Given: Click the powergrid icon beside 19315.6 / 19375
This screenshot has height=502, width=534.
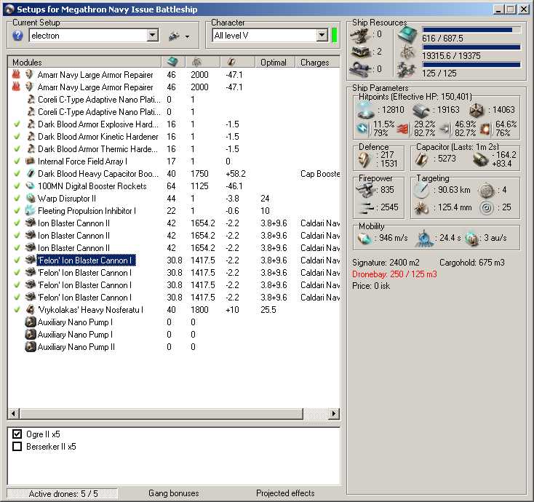Looking at the screenshot, I should pos(407,52).
